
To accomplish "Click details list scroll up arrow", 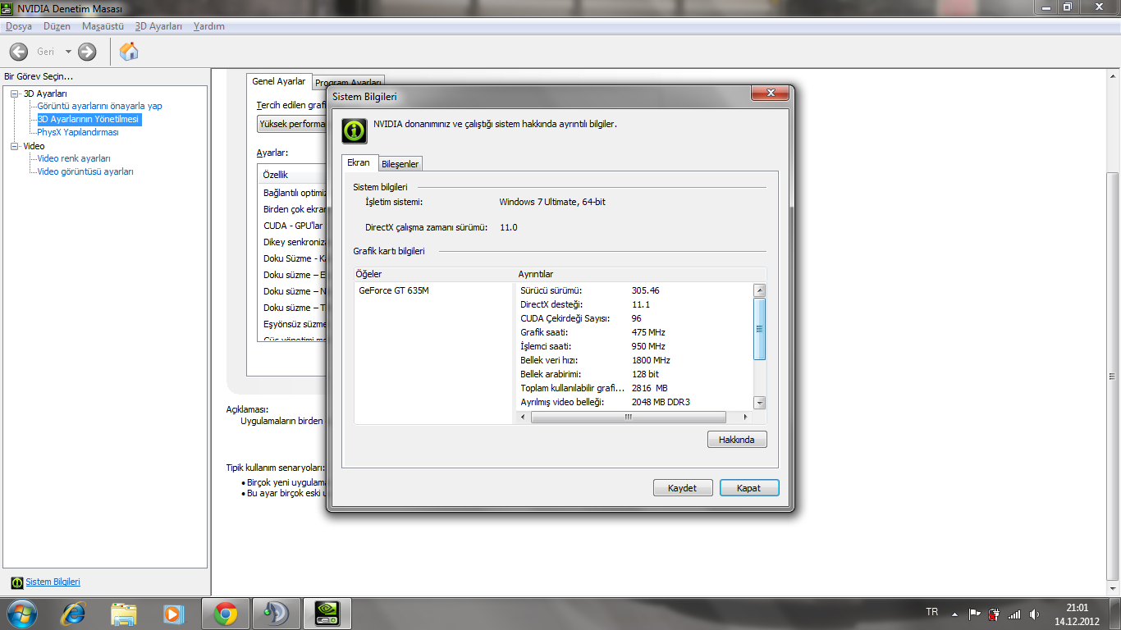I will pyautogui.click(x=760, y=290).
